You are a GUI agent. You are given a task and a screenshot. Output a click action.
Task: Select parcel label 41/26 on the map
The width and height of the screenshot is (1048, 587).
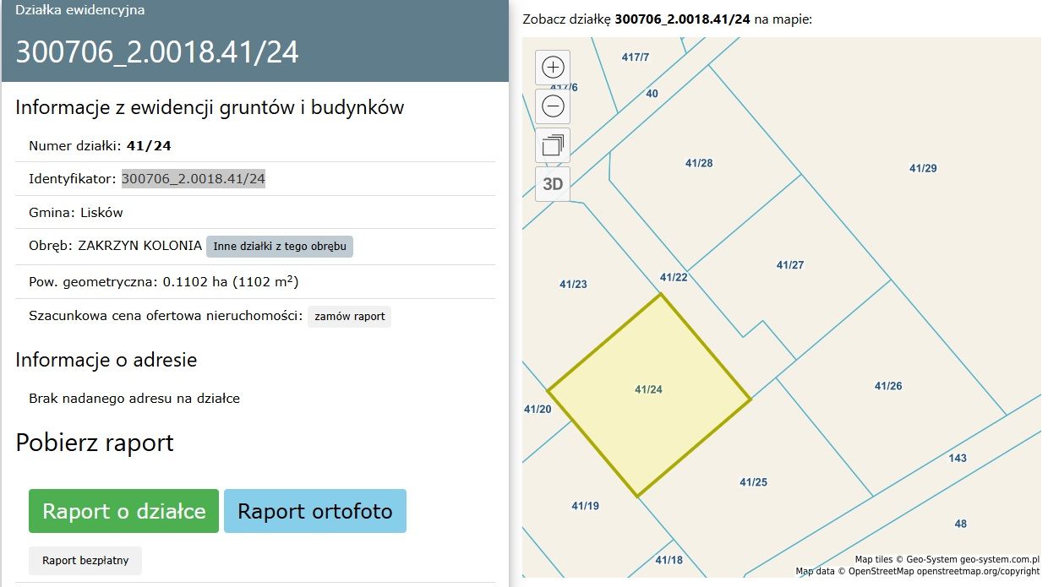[x=888, y=386]
